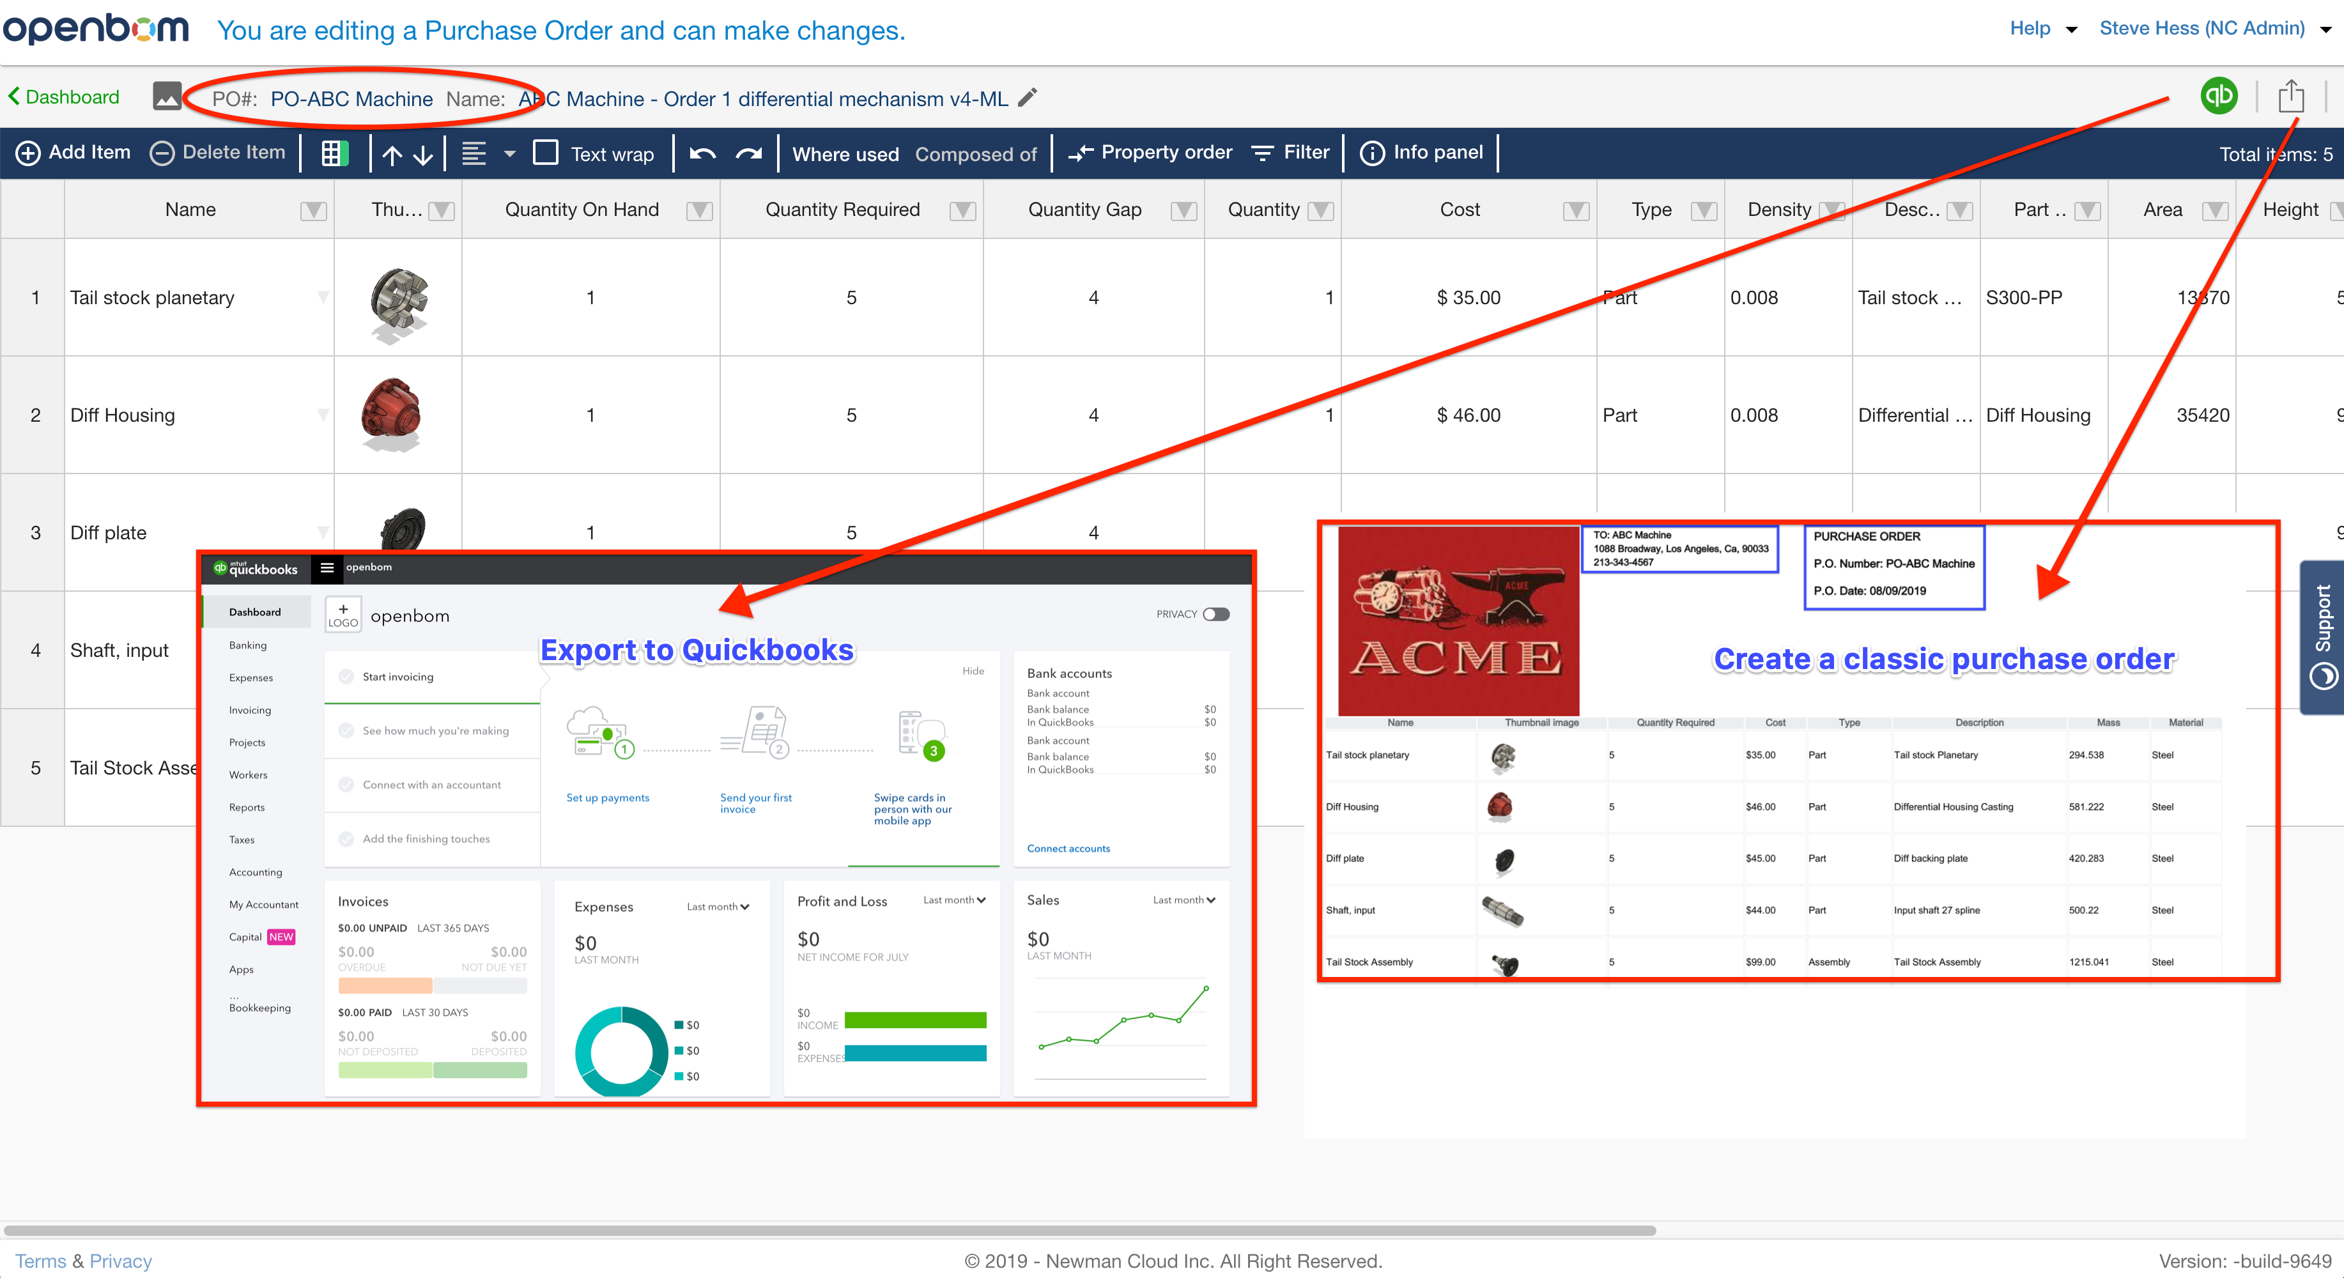
Task: Click the Info panel toggle
Action: point(1421,152)
